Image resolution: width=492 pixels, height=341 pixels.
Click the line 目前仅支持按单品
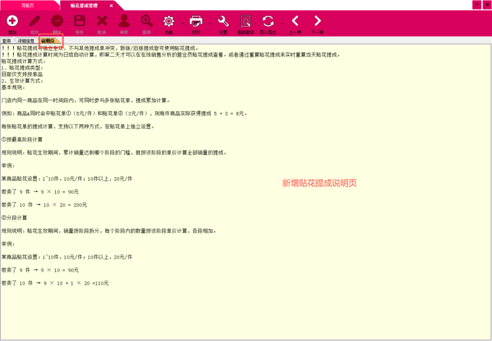coord(22,75)
